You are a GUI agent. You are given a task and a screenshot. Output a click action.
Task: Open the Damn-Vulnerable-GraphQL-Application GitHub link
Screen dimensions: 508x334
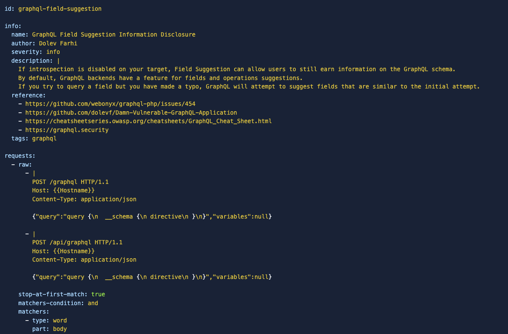[131, 112]
